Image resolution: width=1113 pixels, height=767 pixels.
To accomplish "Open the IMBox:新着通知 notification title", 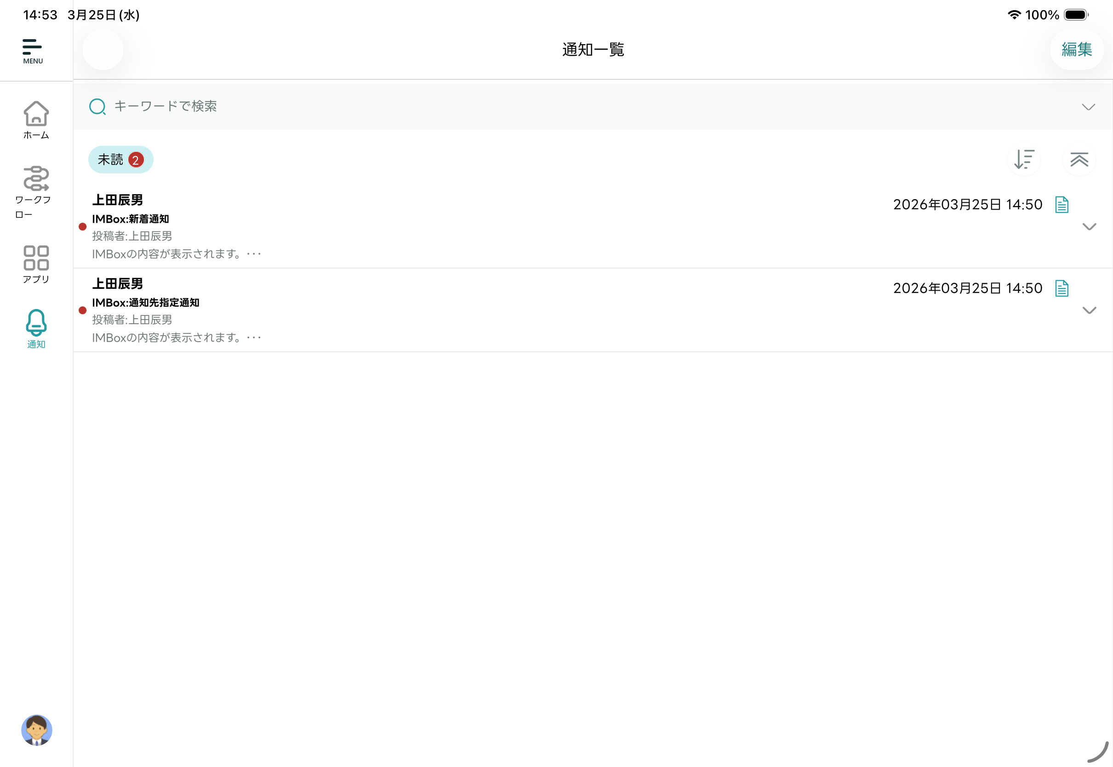I will (x=130, y=219).
